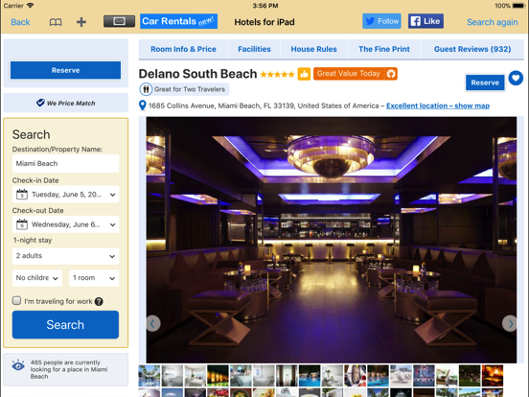Screen dimensions: 529x397
Task: Click the thumbs-up preferred badge
Action: 304,74
